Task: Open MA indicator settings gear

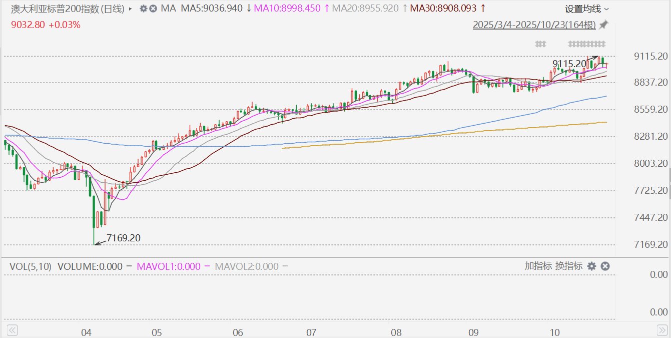Action: (x=143, y=9)
